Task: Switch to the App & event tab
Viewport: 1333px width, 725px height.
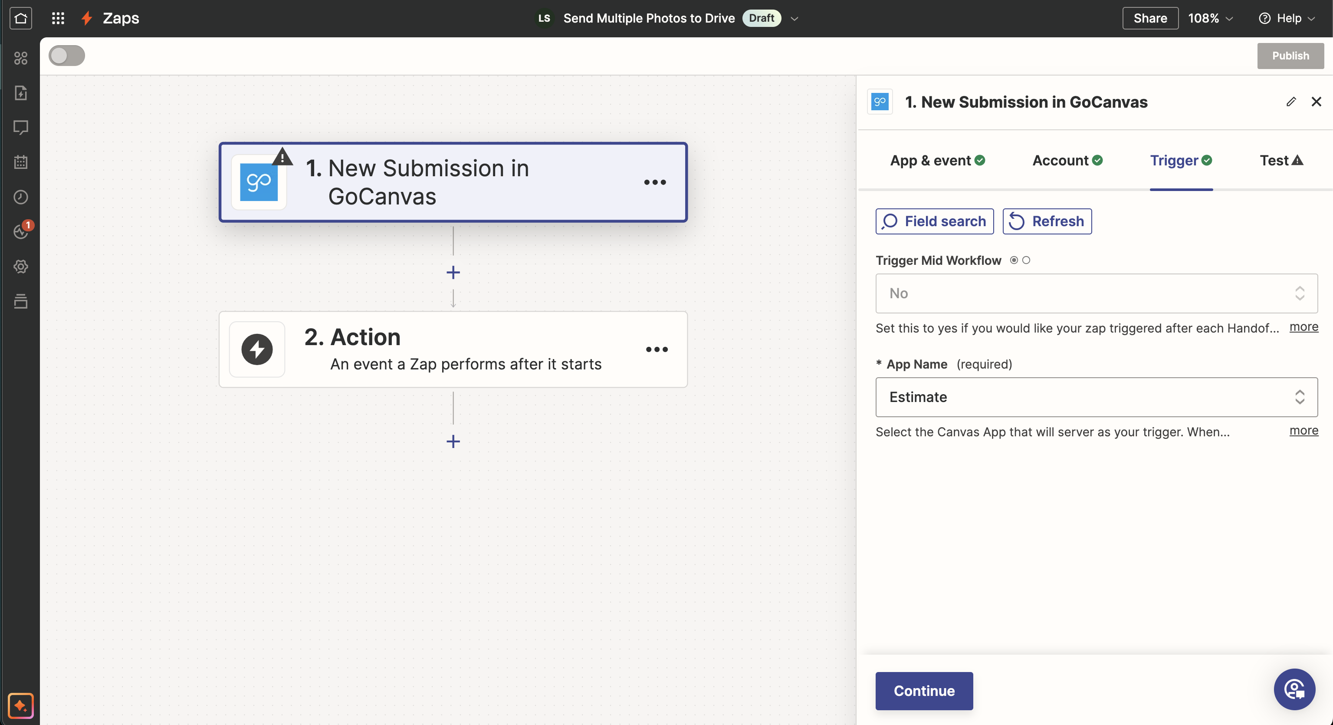Action: pyautogui.click(x=937, y=161)
